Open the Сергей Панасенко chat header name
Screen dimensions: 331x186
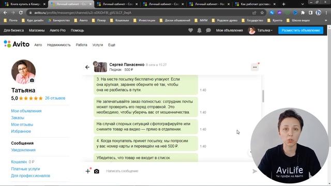pyautogui.click(x=127, y=65)
